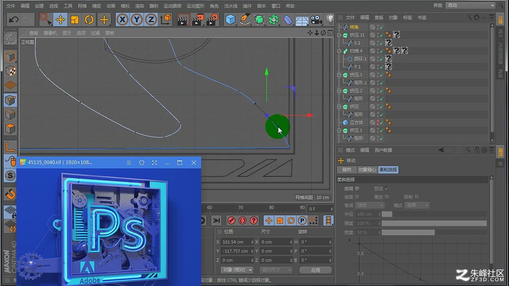Adjust the 强度 slider
The height and width of the screenshot is (286, 509).
434,223
